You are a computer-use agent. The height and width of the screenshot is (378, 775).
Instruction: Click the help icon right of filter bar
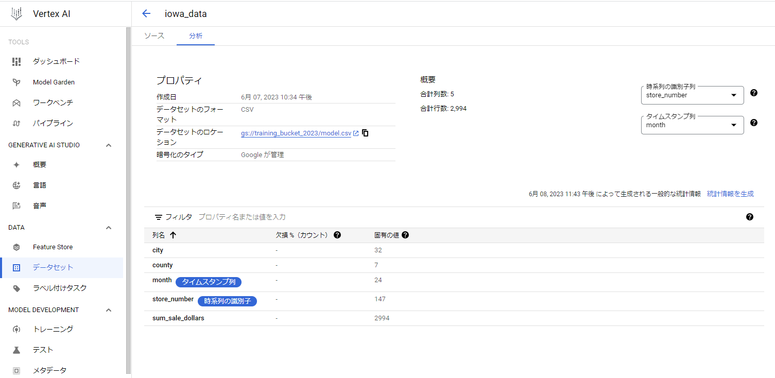(x=750, y=217)
